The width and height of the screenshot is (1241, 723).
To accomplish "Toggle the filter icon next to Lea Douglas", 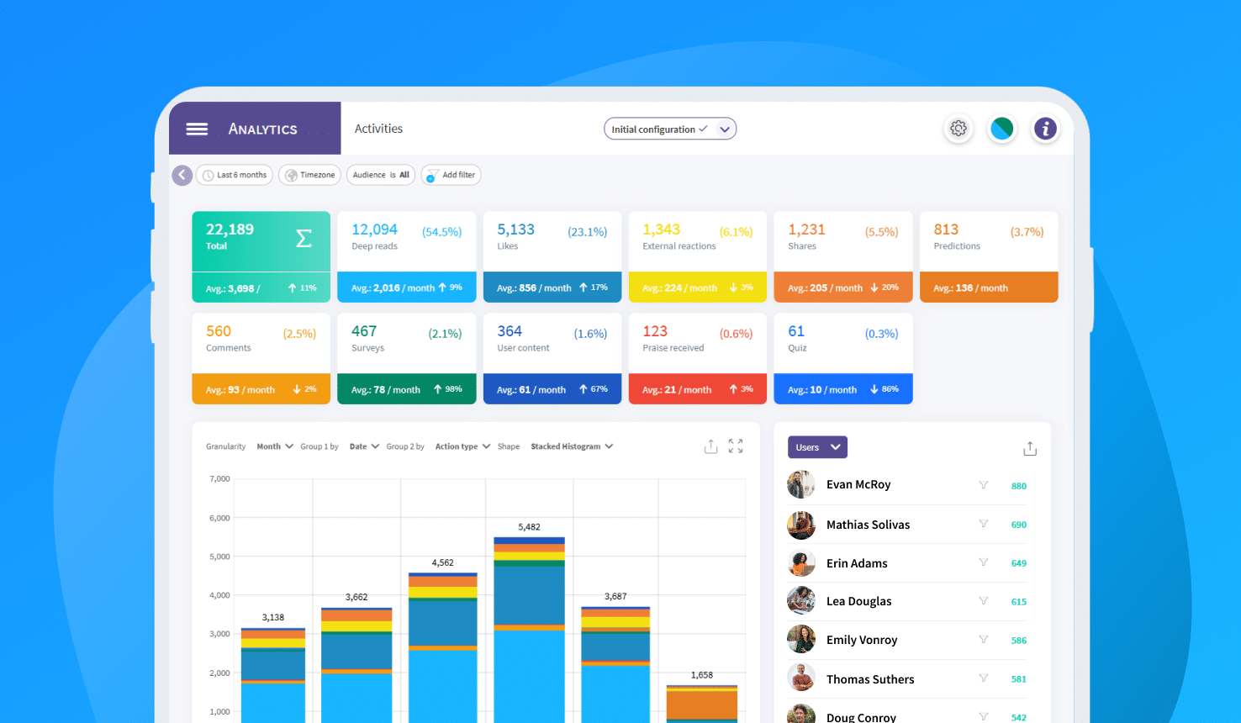I will [x=983, y=601].
